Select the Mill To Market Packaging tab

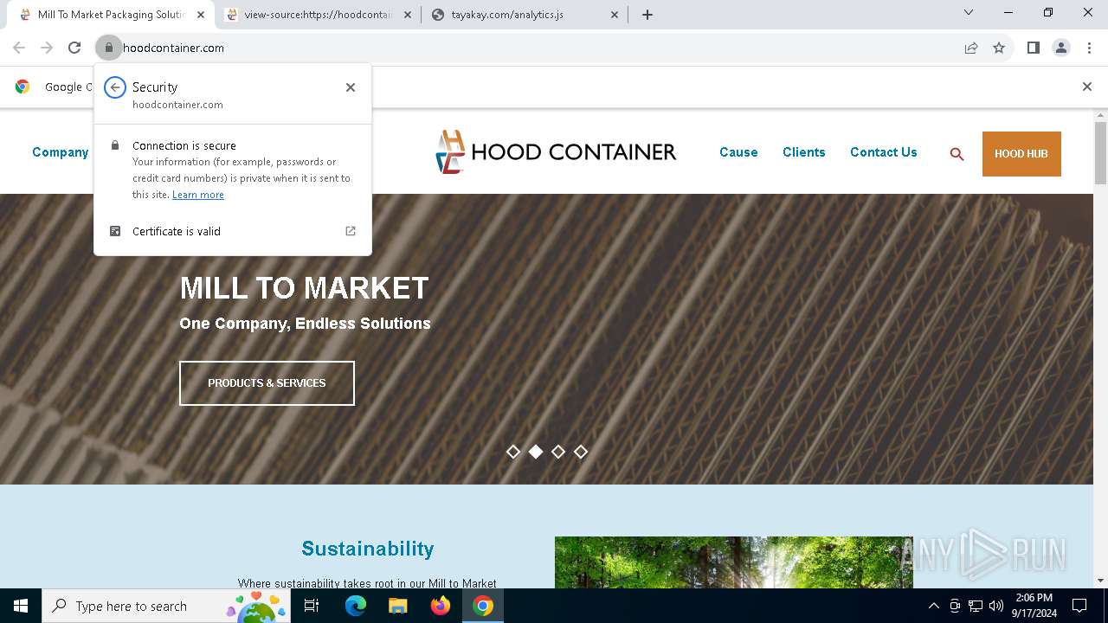coord(111,15)
